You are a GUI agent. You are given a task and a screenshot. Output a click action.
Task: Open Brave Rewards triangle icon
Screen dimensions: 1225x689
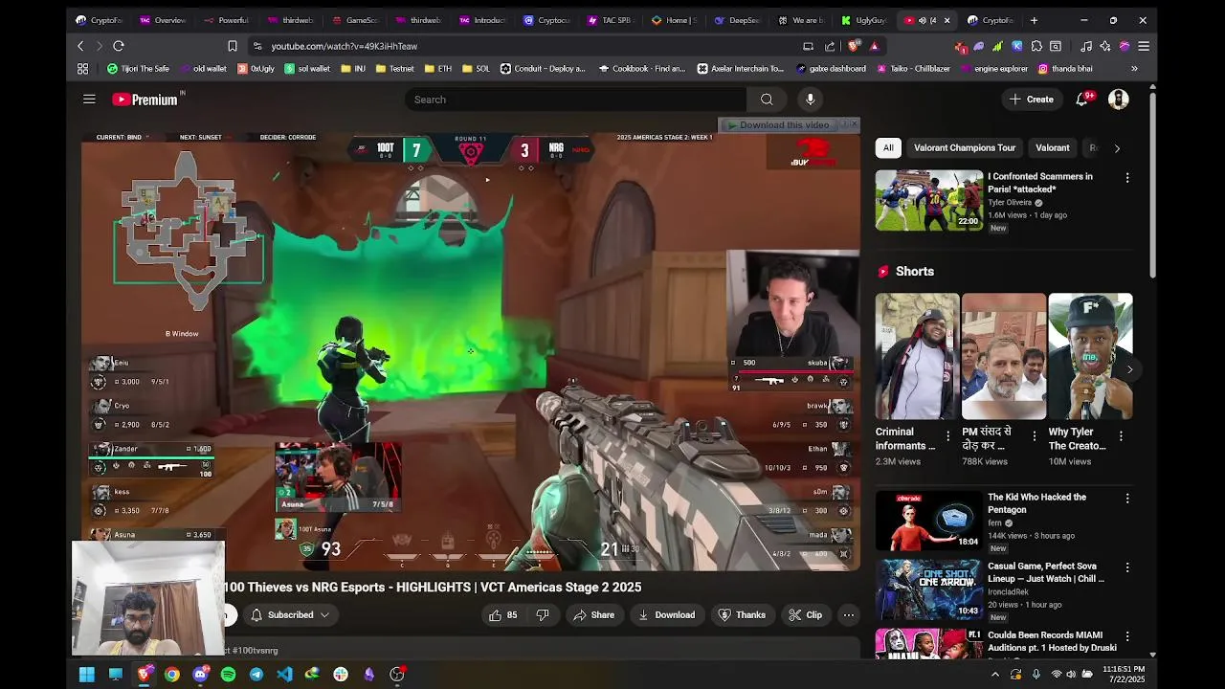point(874,46)
